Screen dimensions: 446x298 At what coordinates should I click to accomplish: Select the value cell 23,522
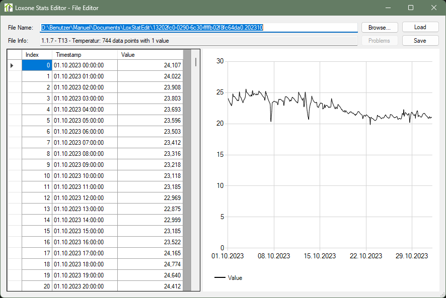coord(150,243)
